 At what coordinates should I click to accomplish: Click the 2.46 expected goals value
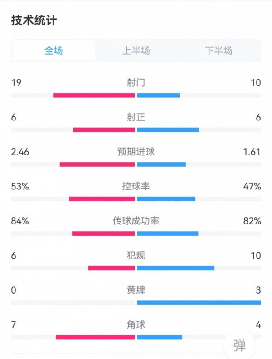20,152
